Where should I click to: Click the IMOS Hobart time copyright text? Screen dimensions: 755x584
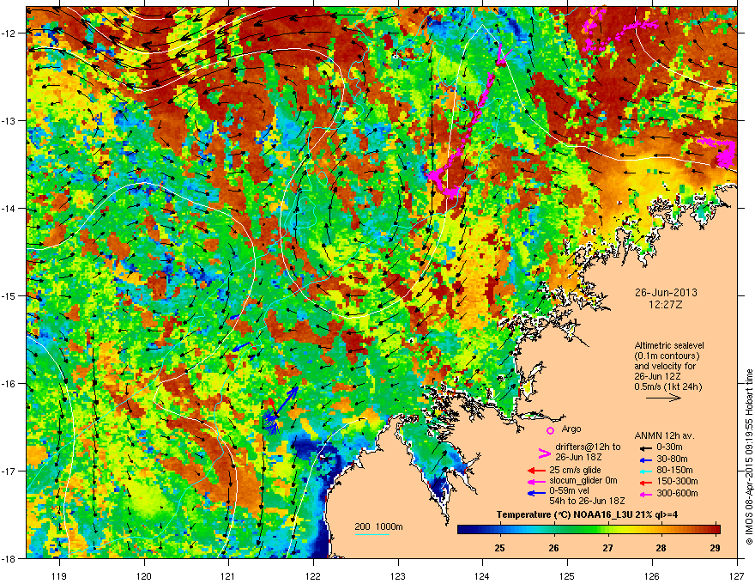pos(749,457)
